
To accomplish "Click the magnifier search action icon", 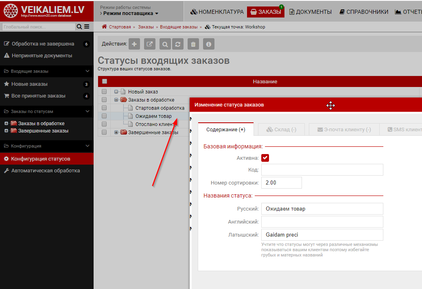I will click(165, 44).
